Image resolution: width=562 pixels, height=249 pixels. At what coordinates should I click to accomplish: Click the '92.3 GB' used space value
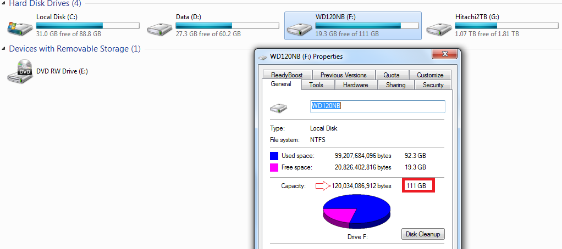tap(415, 156)
